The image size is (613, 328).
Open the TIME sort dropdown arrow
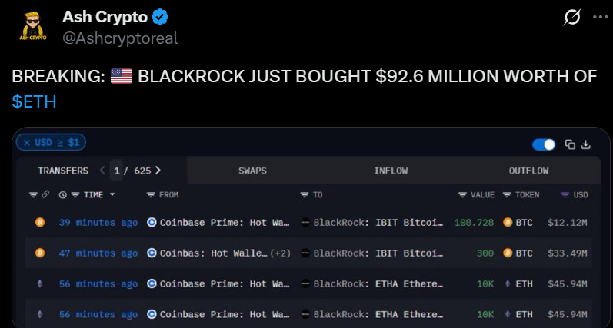(112, 194)
